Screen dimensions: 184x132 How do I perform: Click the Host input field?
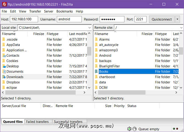[24, 19]
